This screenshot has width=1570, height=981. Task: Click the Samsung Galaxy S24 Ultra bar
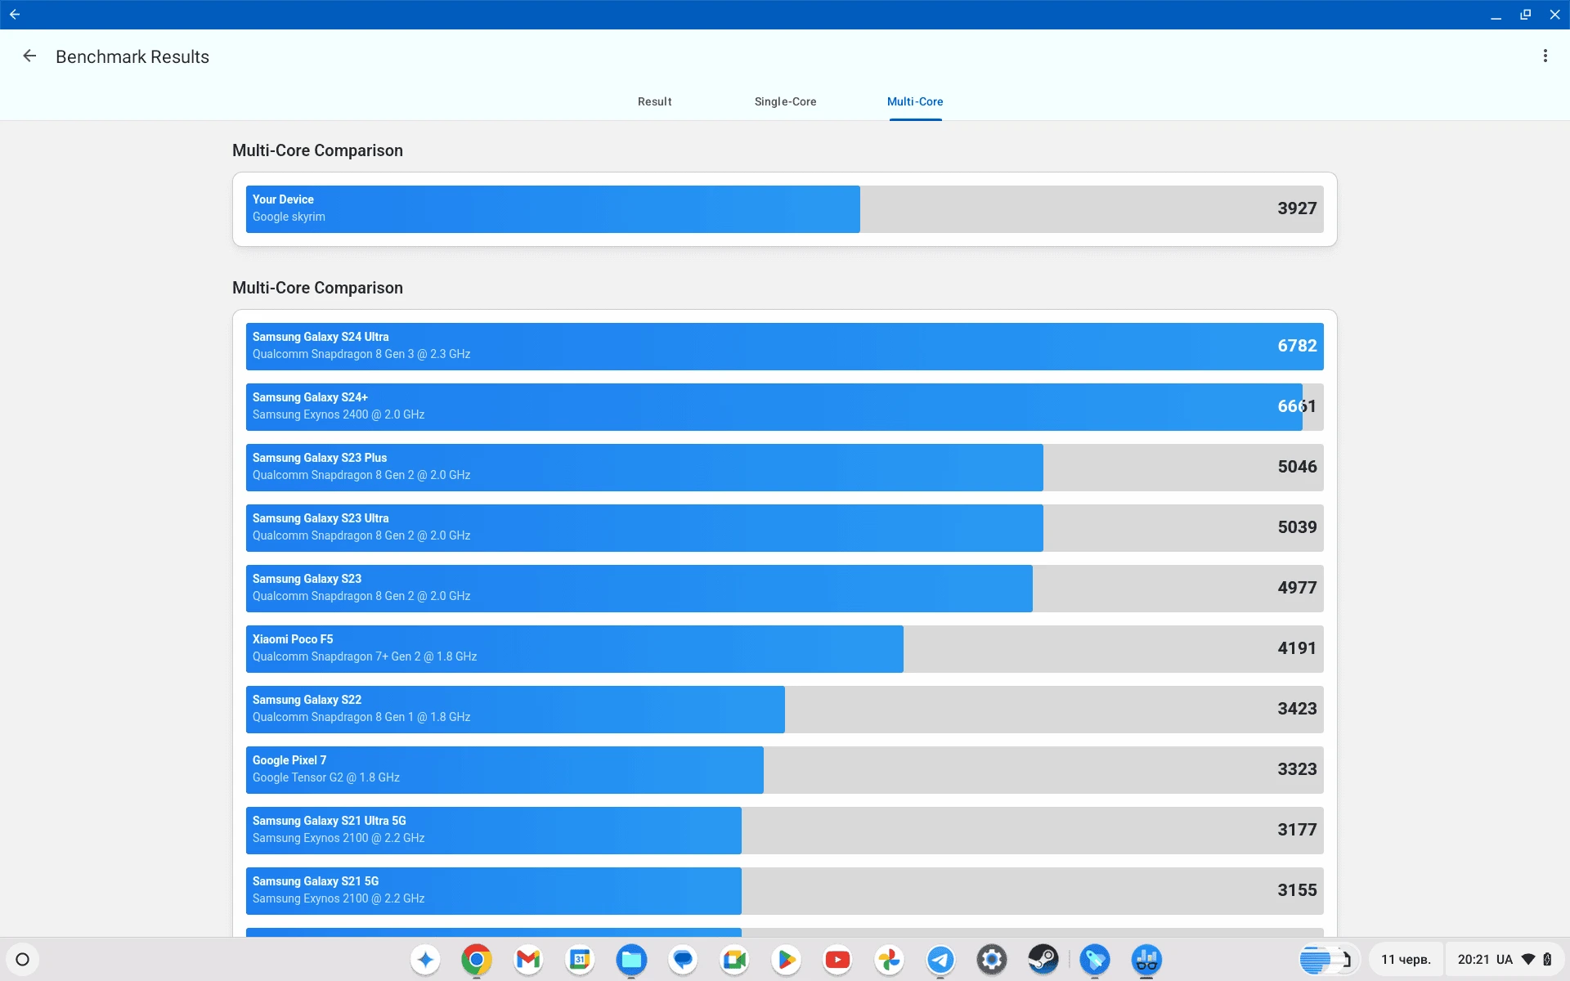point(784,346)
